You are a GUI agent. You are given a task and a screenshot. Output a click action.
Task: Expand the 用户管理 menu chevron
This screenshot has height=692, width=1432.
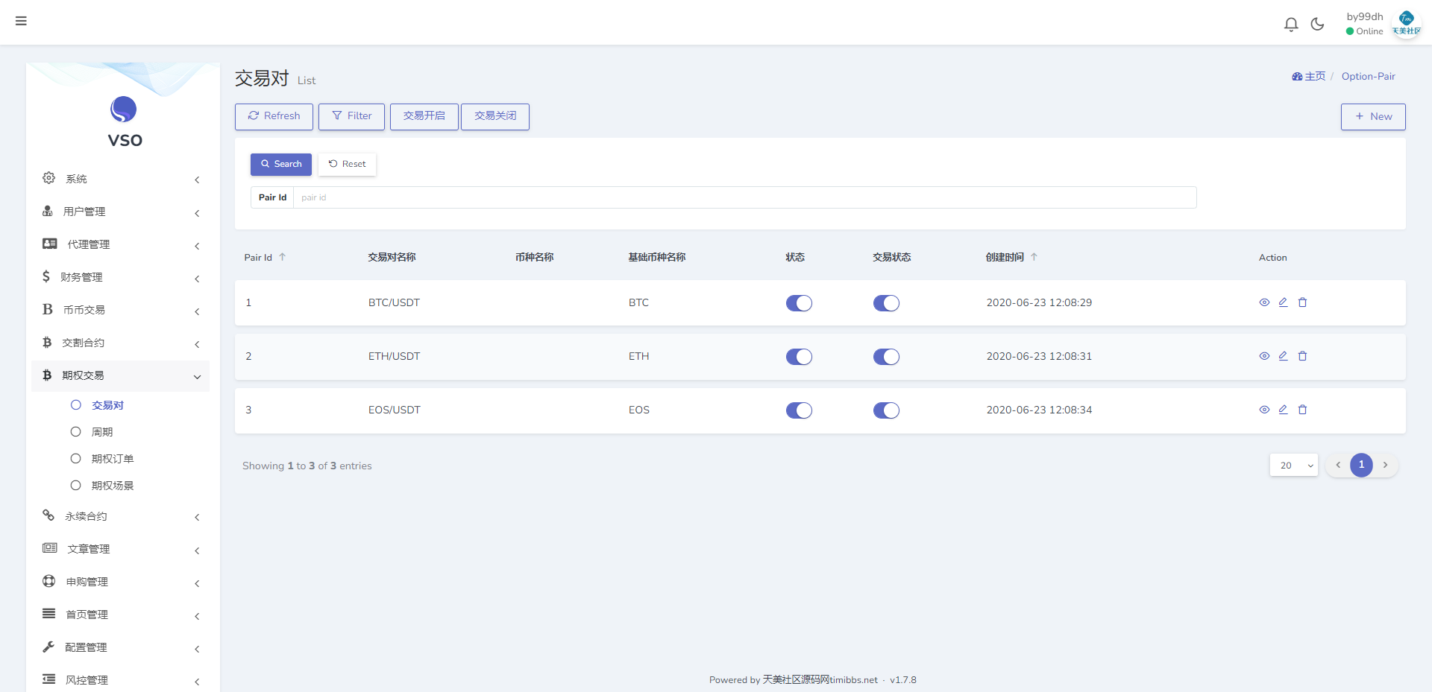tap(197, 213)
